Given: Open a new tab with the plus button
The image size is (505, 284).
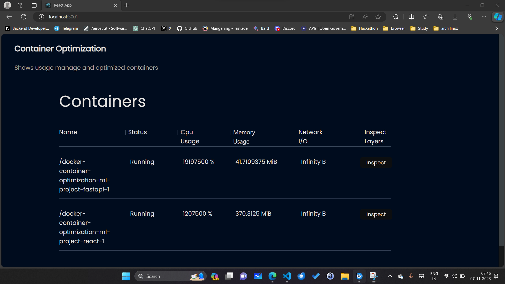Looking at the screenshot, I should click(127, 5).
